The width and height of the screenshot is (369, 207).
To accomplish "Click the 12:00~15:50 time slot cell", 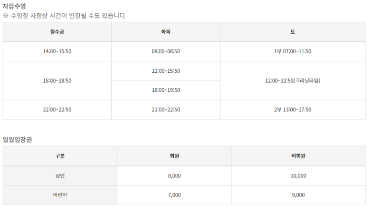I will pyautogui.click(x=166, y=71).
